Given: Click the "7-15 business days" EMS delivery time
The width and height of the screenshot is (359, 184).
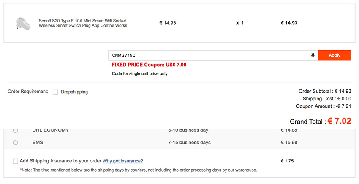Looking at the screenshot, I should tap(189, 143).
